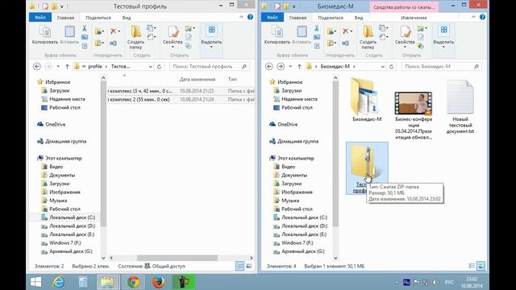This screenshot has height=290, width=516.
Task: Go back in the Биомедис-М window
Action: (x=268, y=66)
